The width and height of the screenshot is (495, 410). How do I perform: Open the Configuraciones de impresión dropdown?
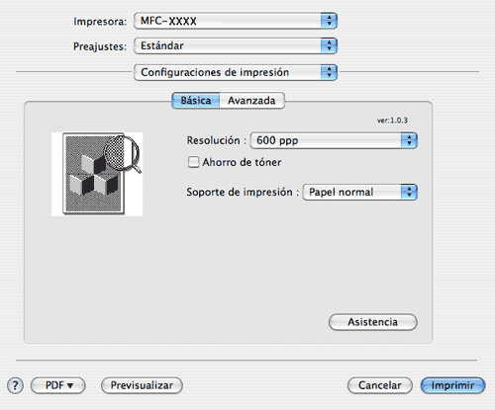(236, 72)
